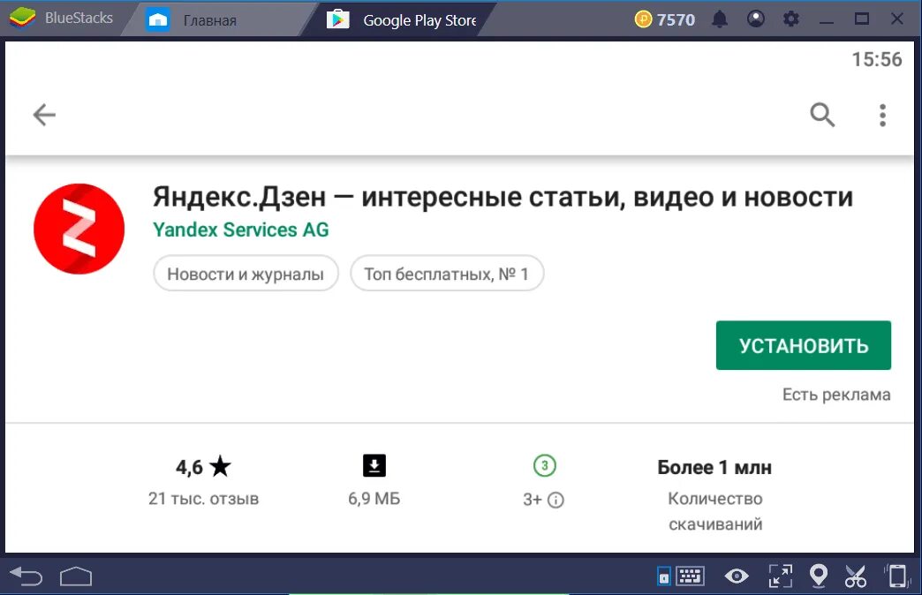Tap the Яндекс.Дзен red app icon
The image size is (922, 595).
[79, 229]
